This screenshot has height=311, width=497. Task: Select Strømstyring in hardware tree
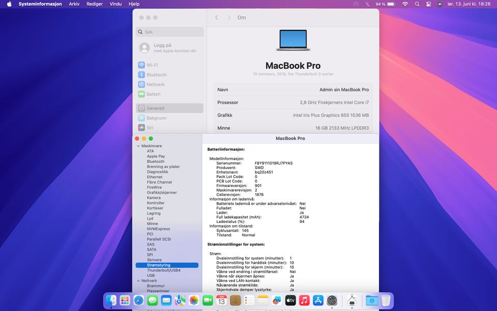pos(167,265)
